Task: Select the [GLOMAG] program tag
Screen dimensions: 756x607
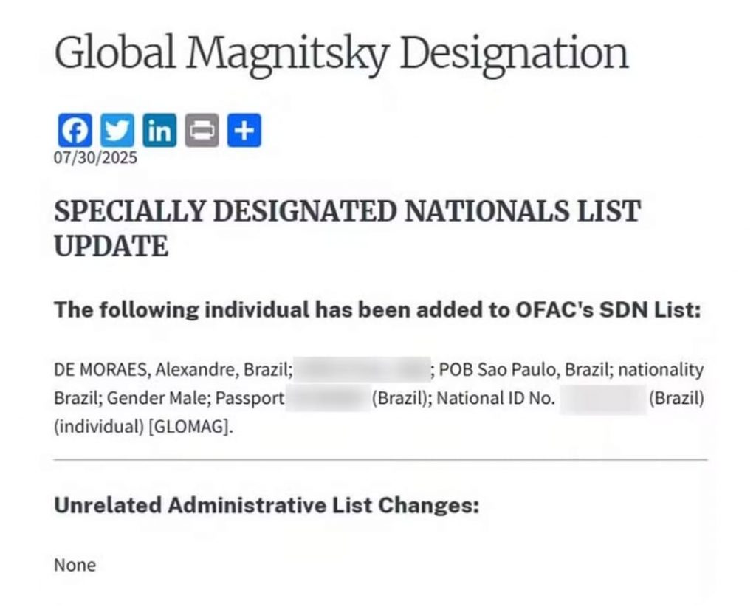Action: (x=188, y=427)
